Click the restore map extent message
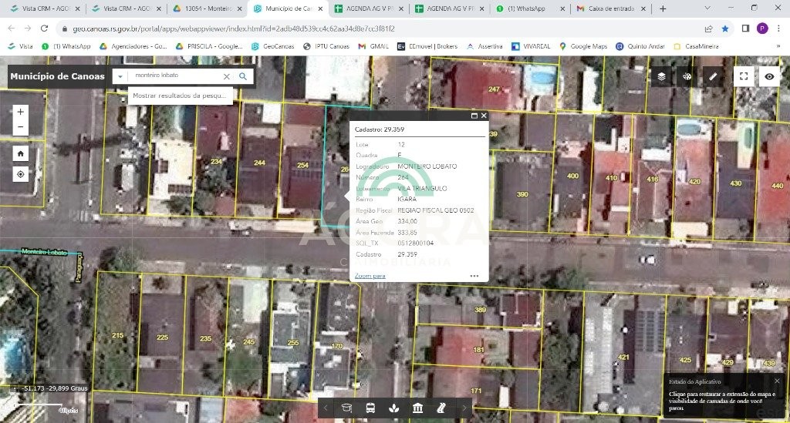The width and height of the screenshot is (790, 423). click(x=722, y=401)
